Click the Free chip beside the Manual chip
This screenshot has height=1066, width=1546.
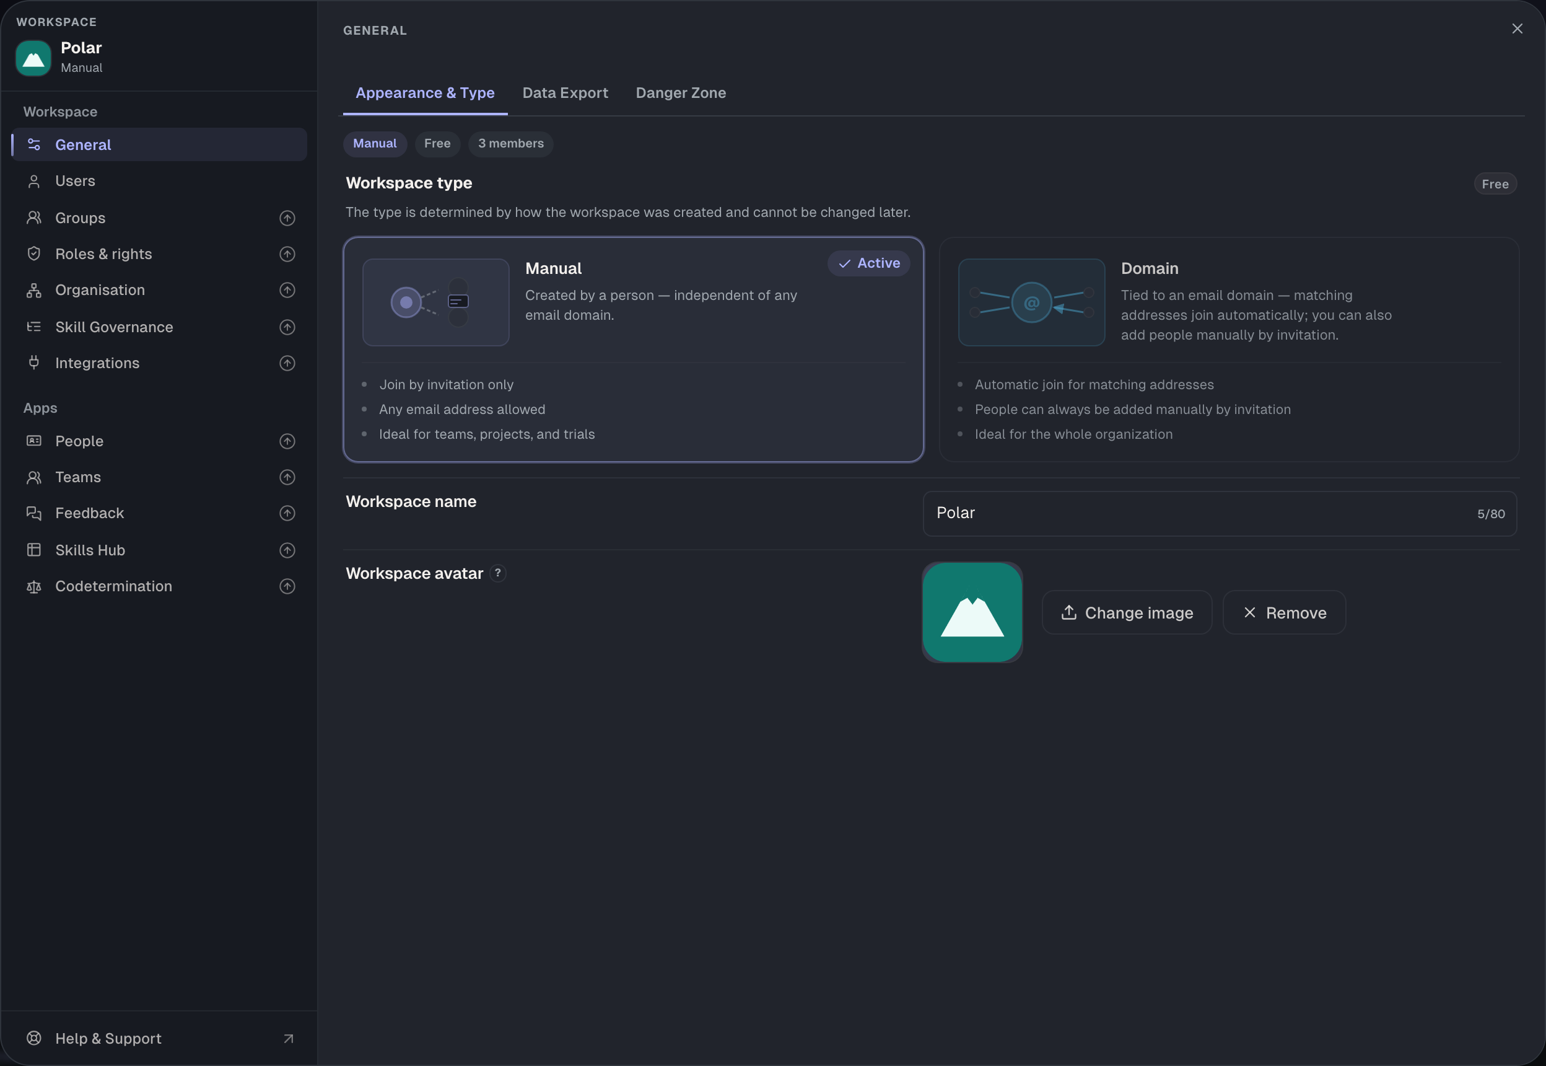(x=437, y=144)
